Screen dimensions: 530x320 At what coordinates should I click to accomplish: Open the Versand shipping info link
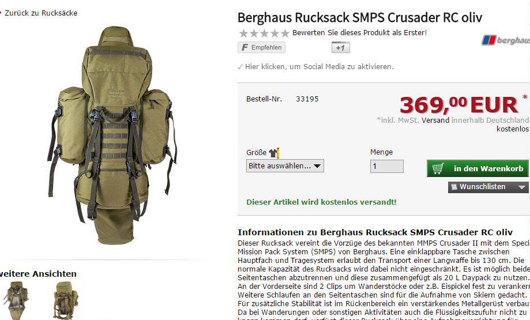click(435, 121)
